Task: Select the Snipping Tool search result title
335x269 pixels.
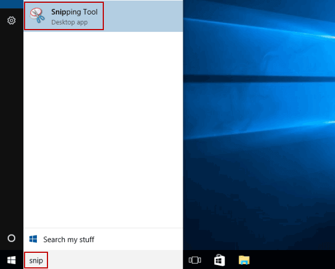Action: [74, 12]
